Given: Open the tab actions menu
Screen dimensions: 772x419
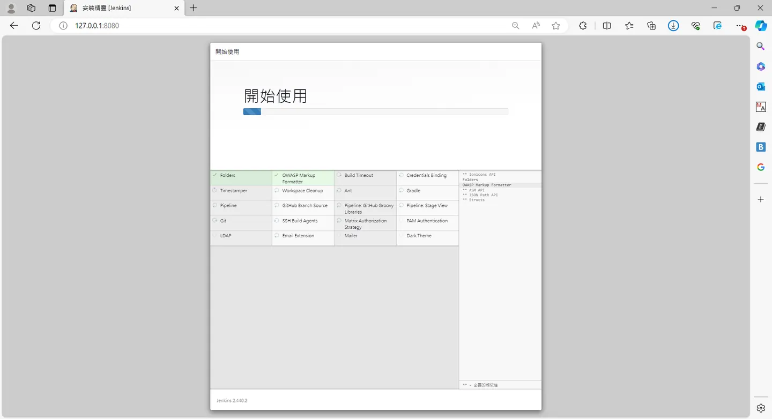Looking at the screenshot, I should point(52,8).
